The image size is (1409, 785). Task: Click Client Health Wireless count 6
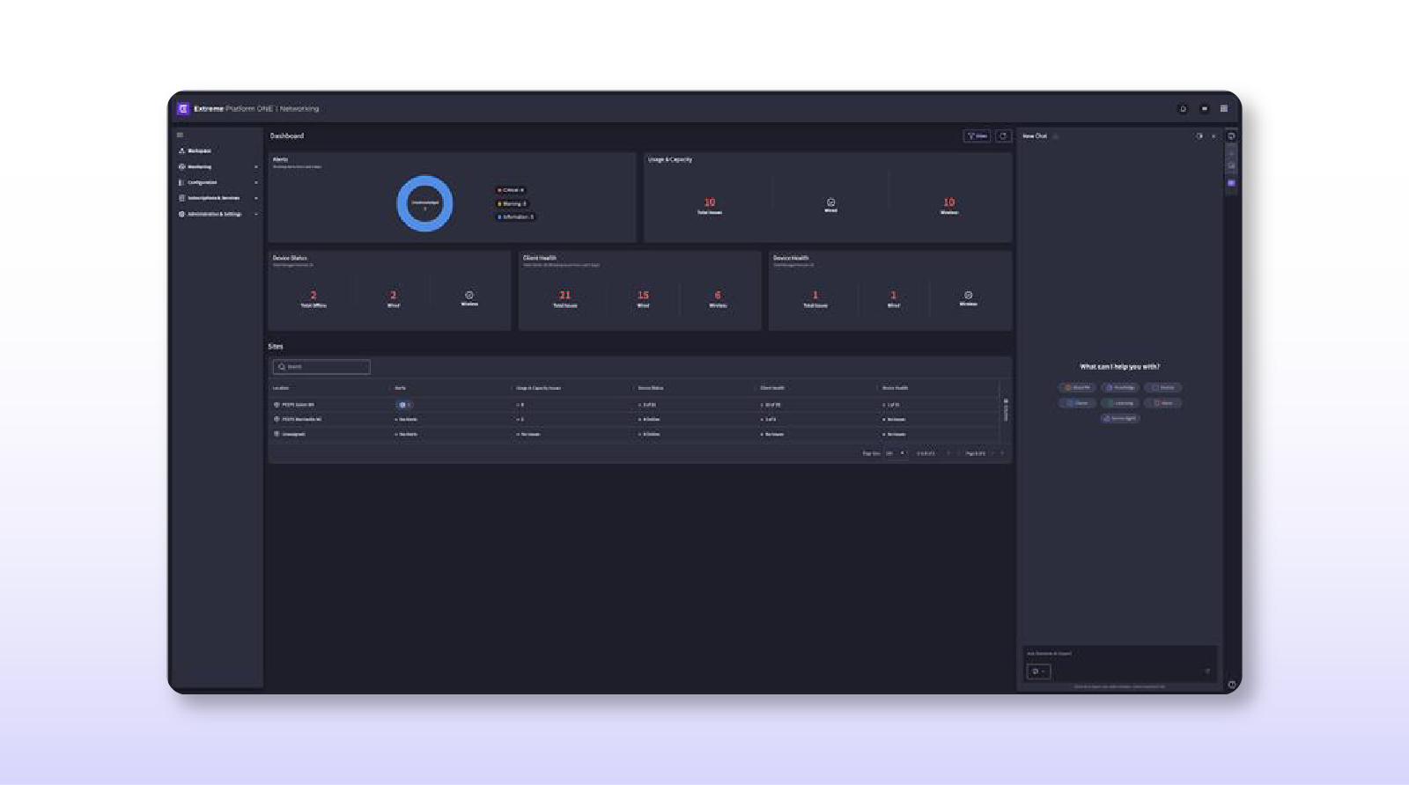click(718, 295)
